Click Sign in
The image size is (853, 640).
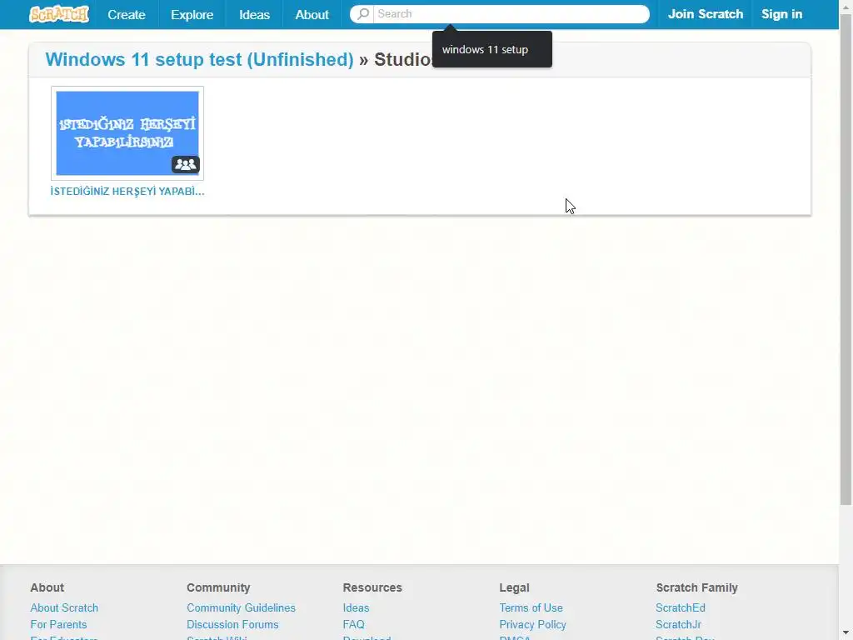781,14
